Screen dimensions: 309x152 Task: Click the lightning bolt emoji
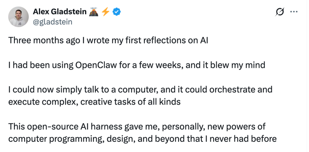click(105, 12)
